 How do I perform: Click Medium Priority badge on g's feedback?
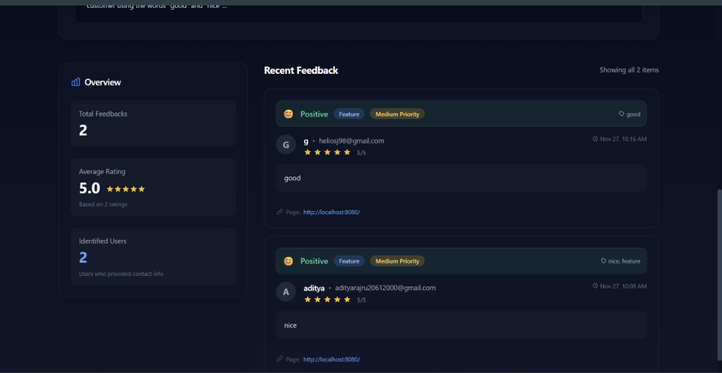tap(398, 114)
